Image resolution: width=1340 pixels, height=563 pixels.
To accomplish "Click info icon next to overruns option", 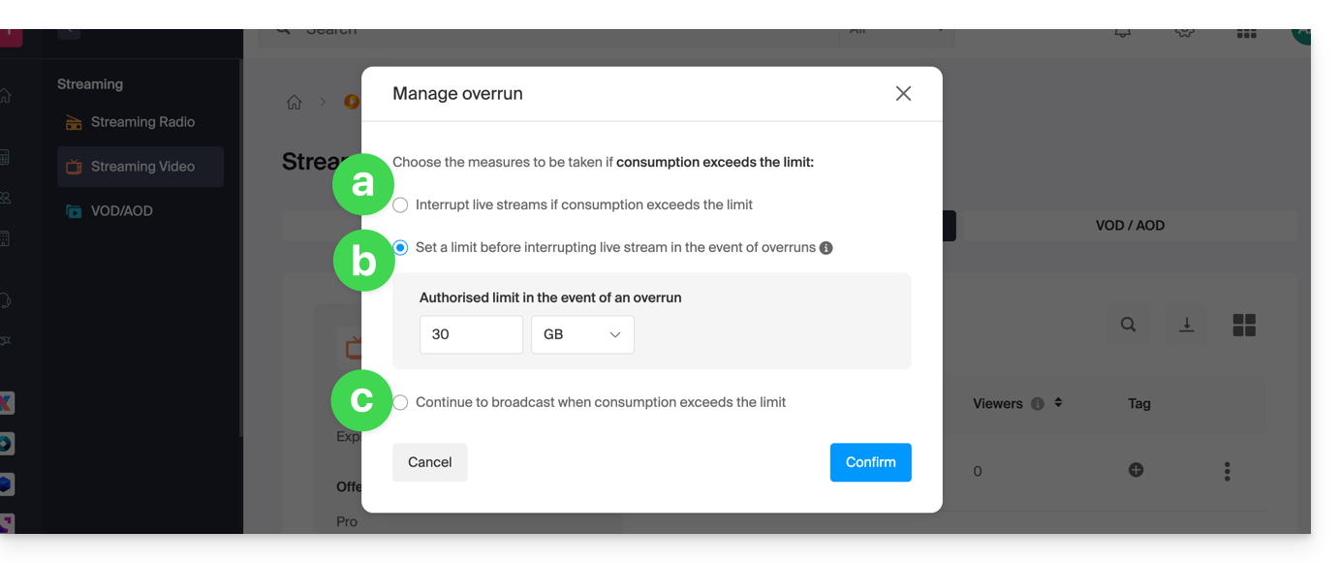I will click(826, 248).
